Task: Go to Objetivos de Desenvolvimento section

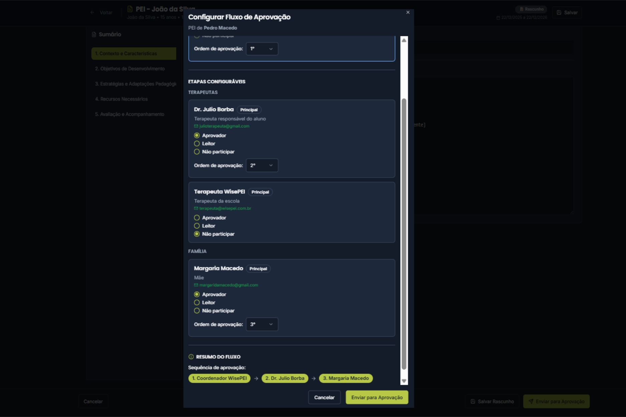Action: pos(130,69)
